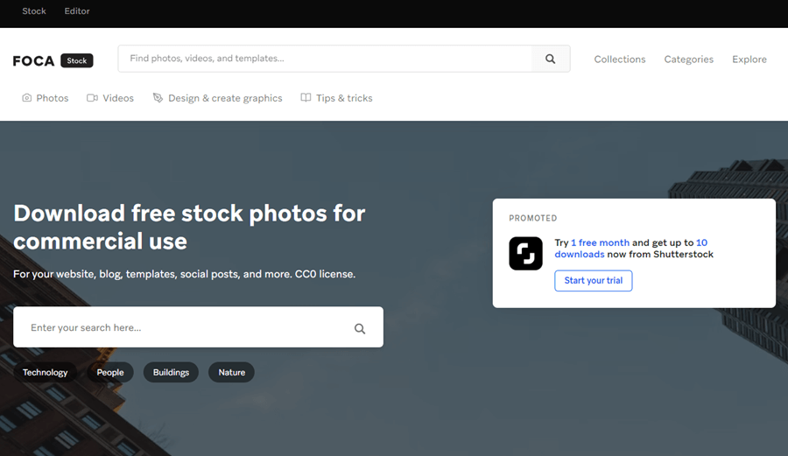Open the Explore menu

pos(749,60)
